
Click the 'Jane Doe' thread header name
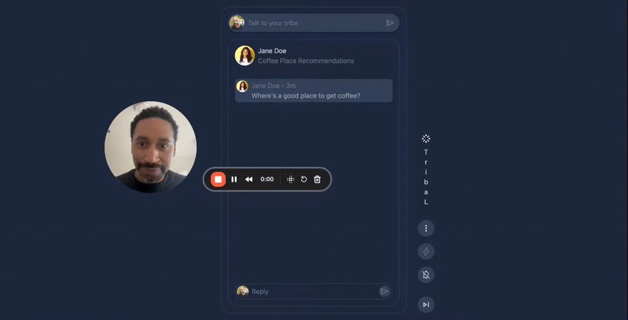pyautogui.click(x=272, y=51)
